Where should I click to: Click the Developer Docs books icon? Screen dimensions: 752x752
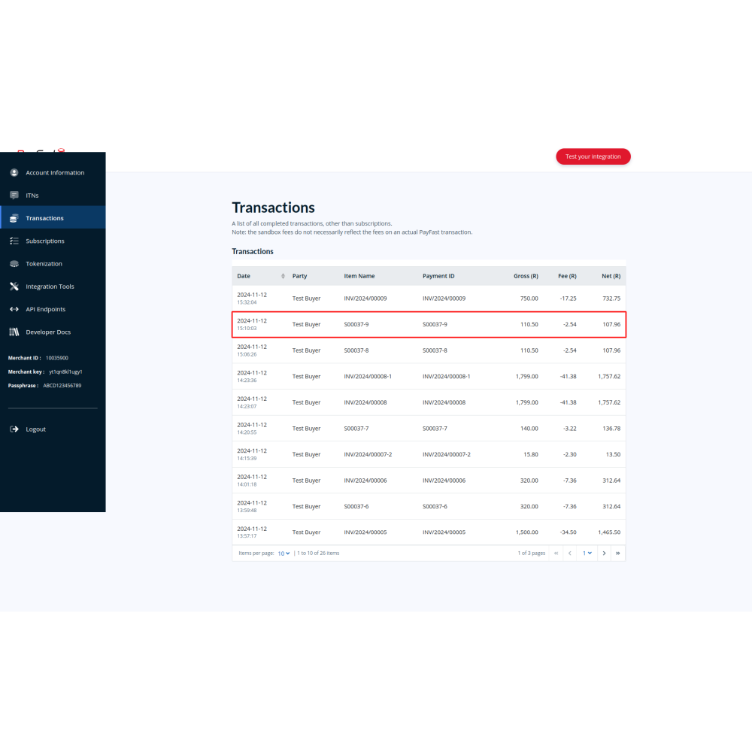point(14,332)
